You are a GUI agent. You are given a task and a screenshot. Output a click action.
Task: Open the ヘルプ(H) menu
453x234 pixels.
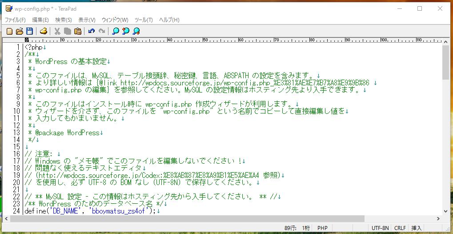[x=169, y=20]
